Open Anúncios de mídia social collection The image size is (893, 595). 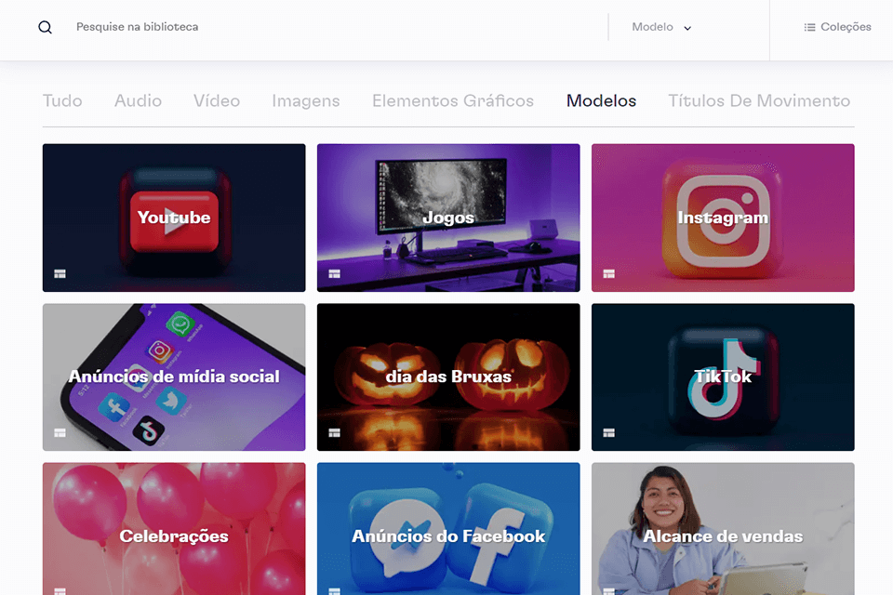click(x=174, y=377)
